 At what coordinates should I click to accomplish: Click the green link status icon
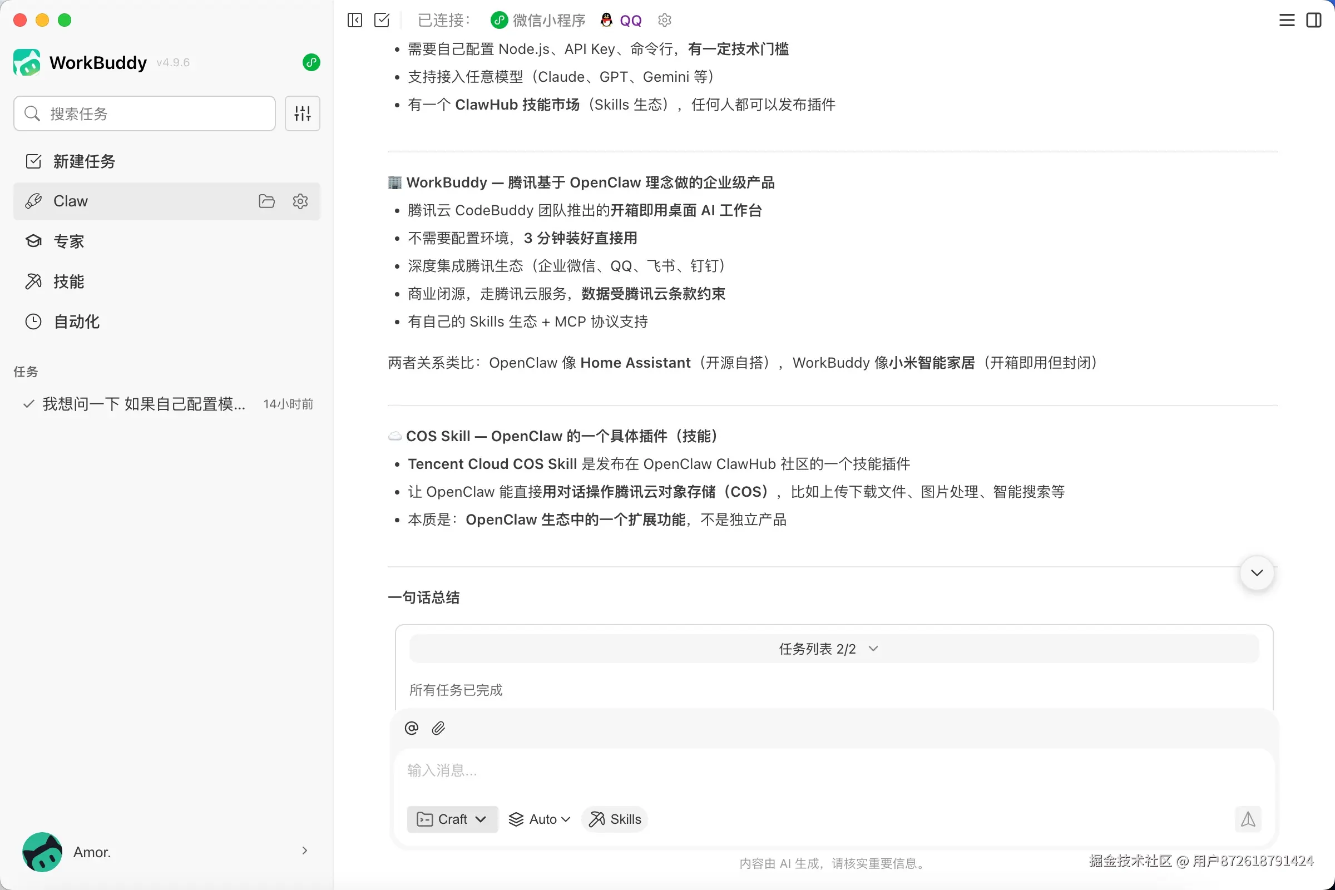(x=311, y=62)
